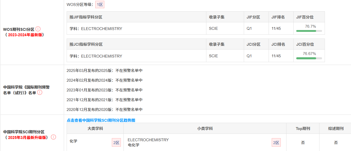351x151 pixels.
Task: Click the 综述期刊 column header
Action: (x=336, y=128)
